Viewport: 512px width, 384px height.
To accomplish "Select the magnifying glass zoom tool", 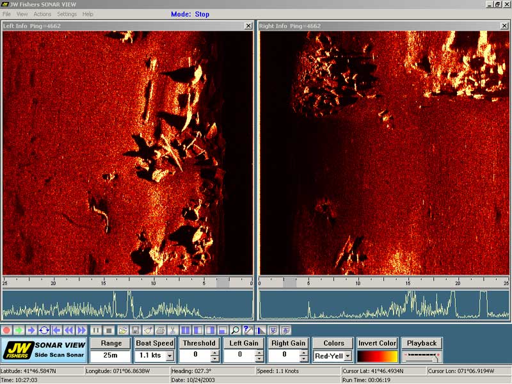I will 235,330.
